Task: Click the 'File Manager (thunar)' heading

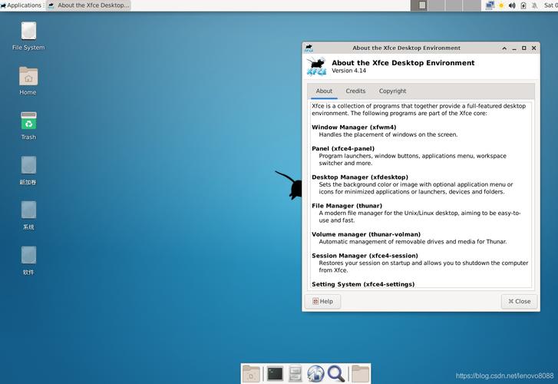Action: [347, 206]
